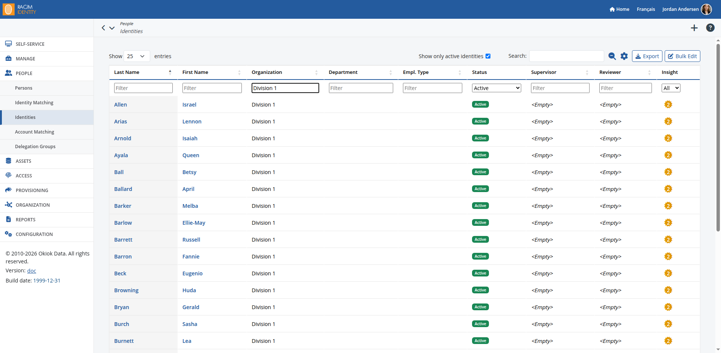Image resolution: width=721 pixels, height=353 pixels.
Task: Click the Assets database icon
Action: [8, 161]
